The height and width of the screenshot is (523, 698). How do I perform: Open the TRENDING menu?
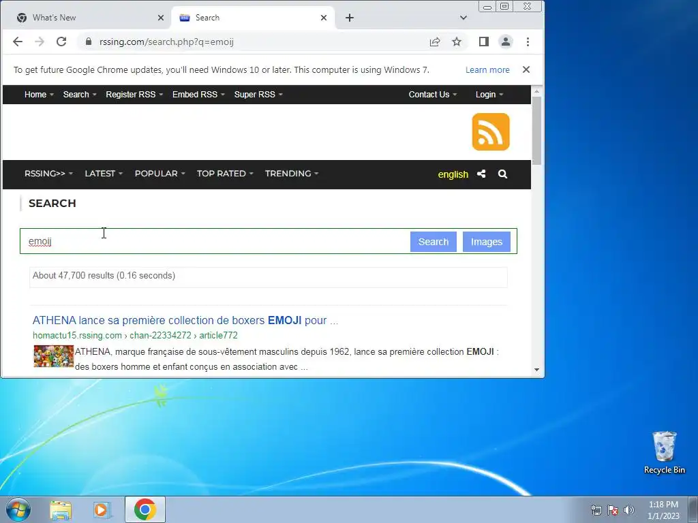292,174
